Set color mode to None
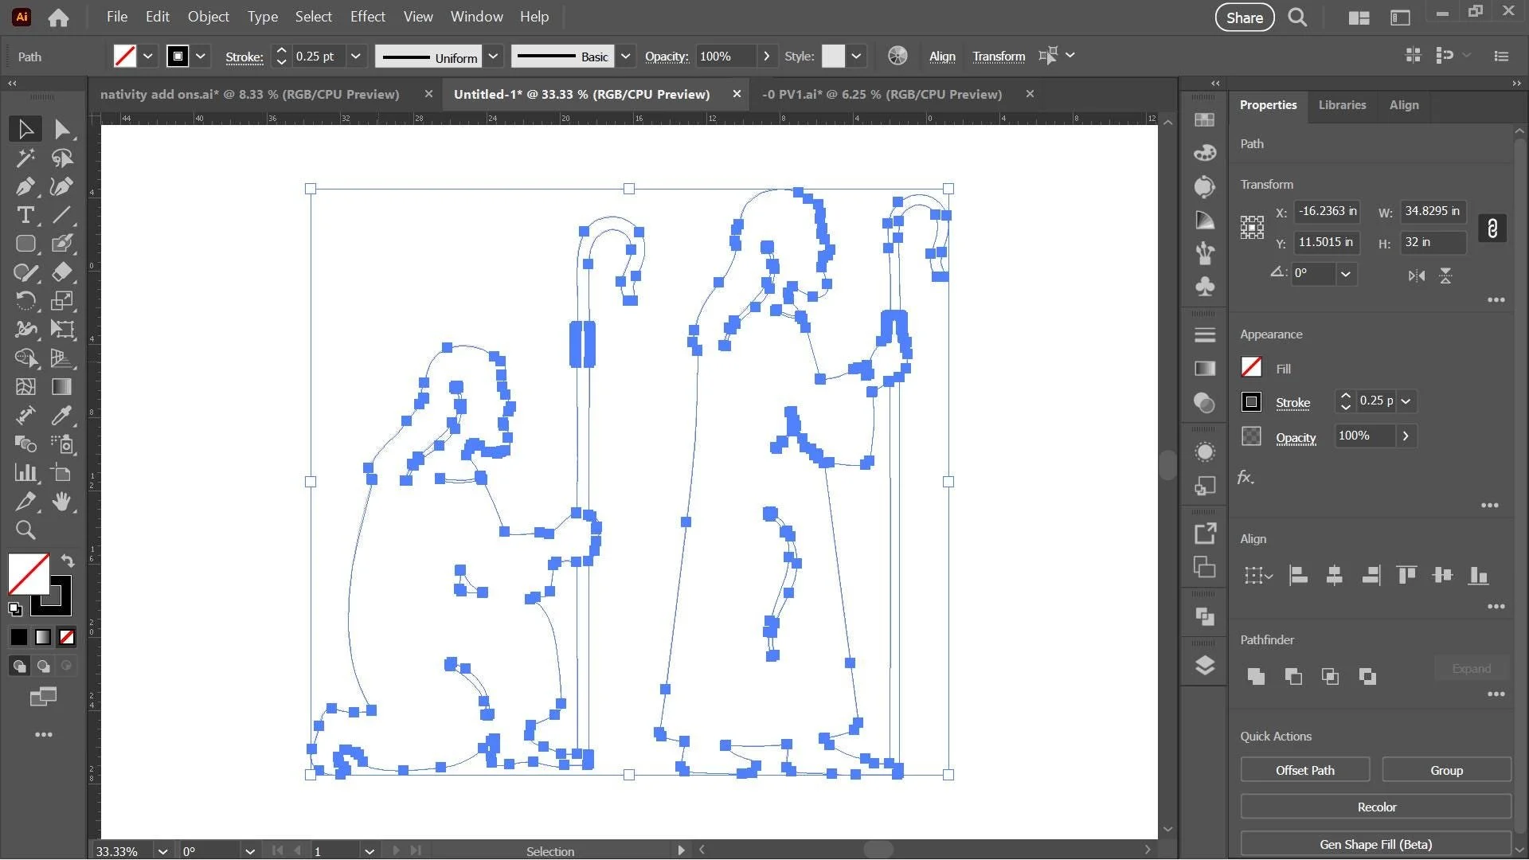Screen dimensions: 1529x860 tap(68, 637)
